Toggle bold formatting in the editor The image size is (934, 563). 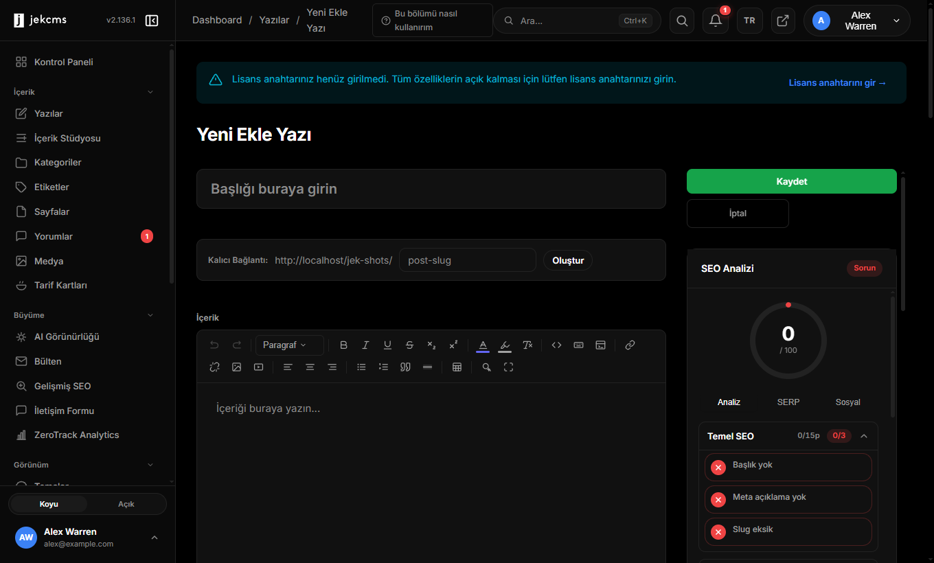(344, 345)
